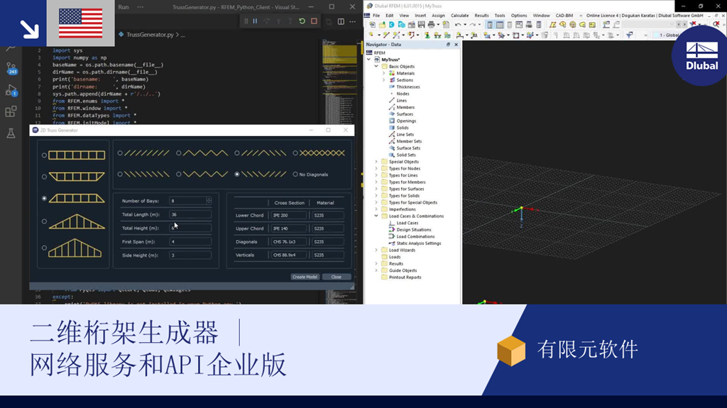Expand the Sections tree item
This screenshot has height=408, width=727.
click(384, 80)
